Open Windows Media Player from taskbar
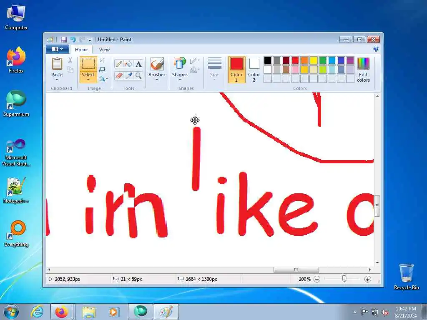 pyautogui.click(x=113, y=312)
